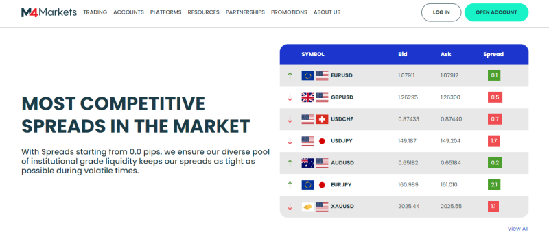
Task: Click the Japan flag in USDJPY row
Action: (322, 141)
